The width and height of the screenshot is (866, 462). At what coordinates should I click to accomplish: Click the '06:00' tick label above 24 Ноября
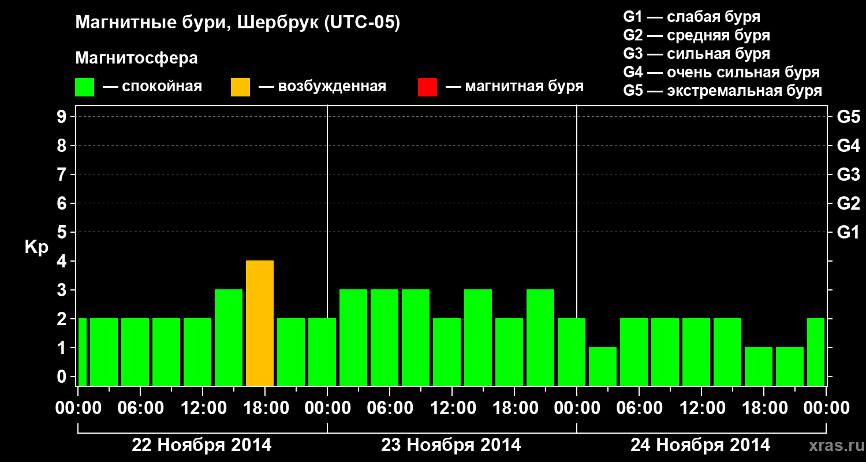639,408
